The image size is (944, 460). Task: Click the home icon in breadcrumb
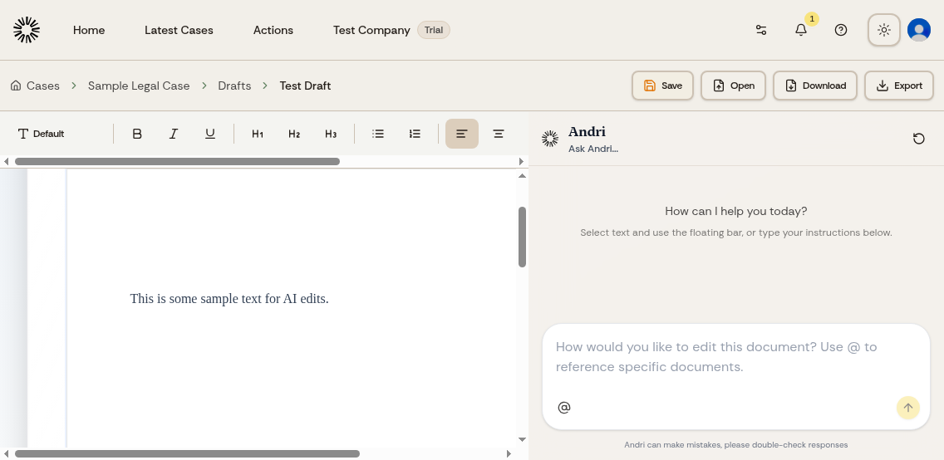click(17, 86)
